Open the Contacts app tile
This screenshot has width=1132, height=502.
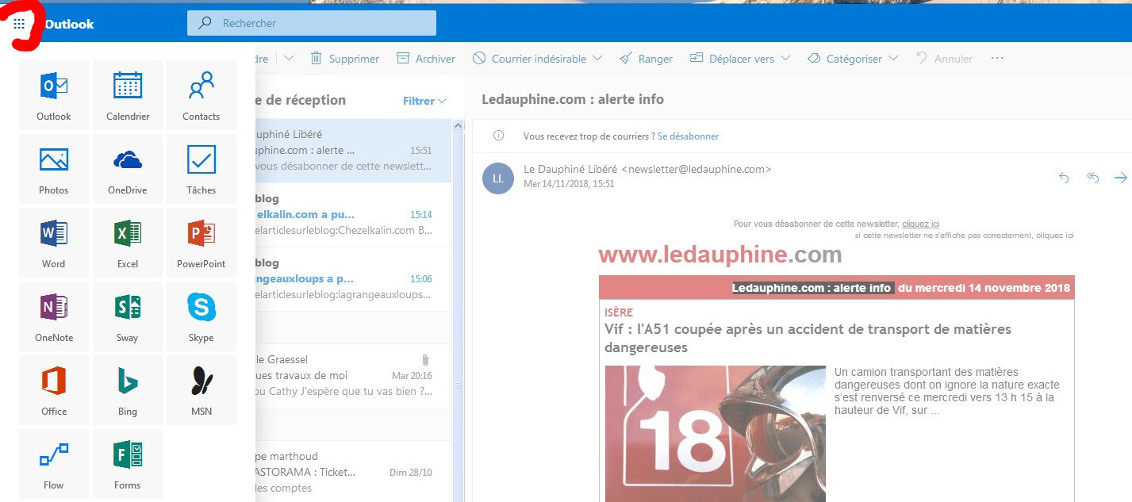tap(201, 95)
